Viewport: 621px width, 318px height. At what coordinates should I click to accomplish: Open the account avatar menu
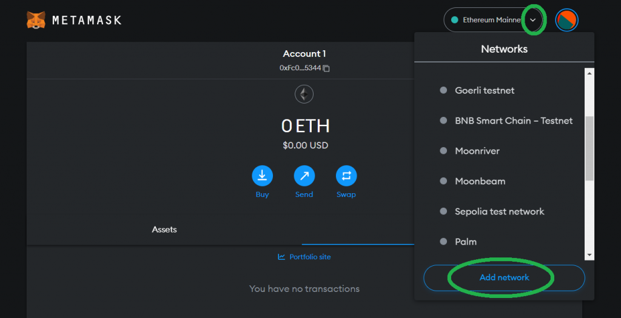[x=567, y=20]
